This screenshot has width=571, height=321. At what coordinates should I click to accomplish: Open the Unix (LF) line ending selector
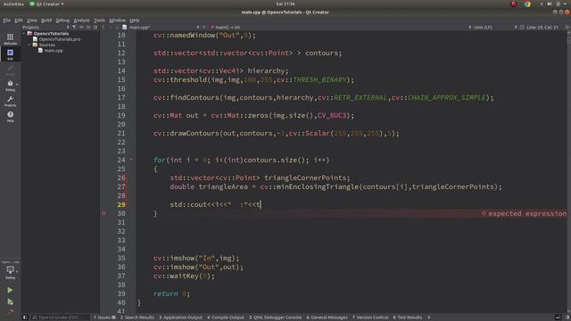[483, 28]
